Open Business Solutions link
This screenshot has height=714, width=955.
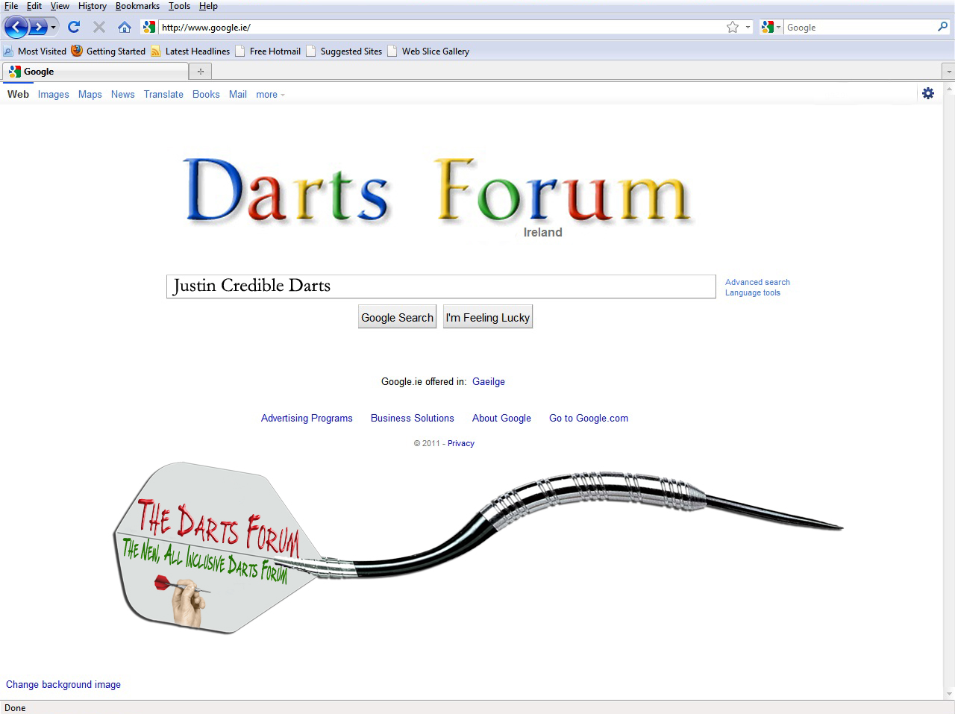coord(413,418)
